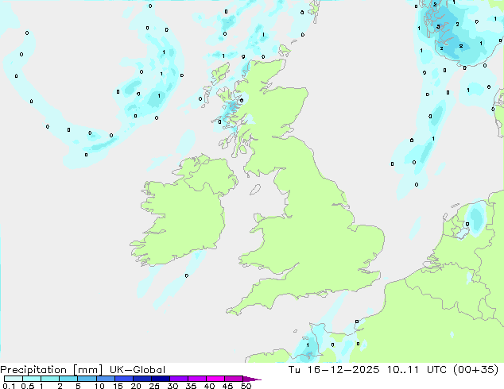
Task: Click the legend swatch for 0.5–1 mm
Action: point(32,379)
